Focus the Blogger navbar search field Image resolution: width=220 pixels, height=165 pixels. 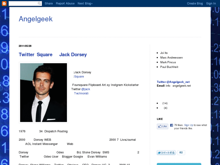click(x=25, y=3)
